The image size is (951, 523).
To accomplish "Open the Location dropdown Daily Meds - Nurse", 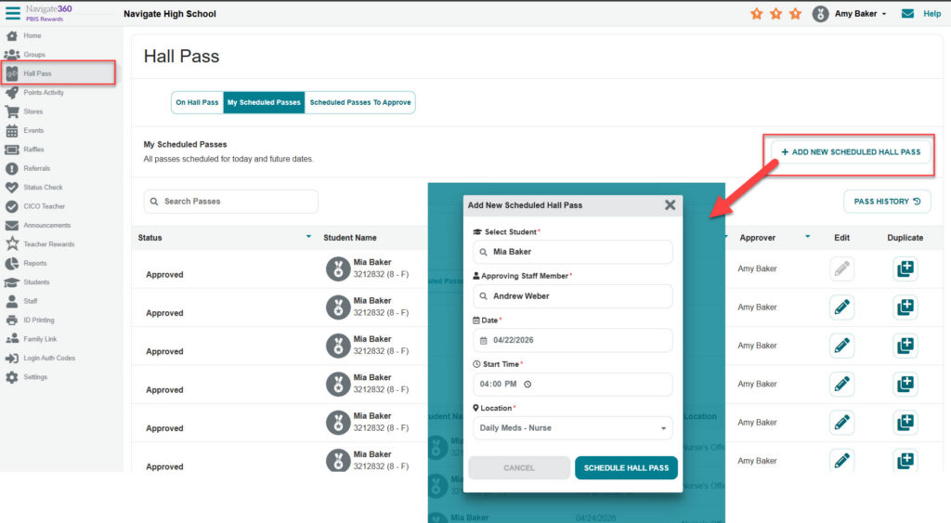I will click(x=572, y=428).
